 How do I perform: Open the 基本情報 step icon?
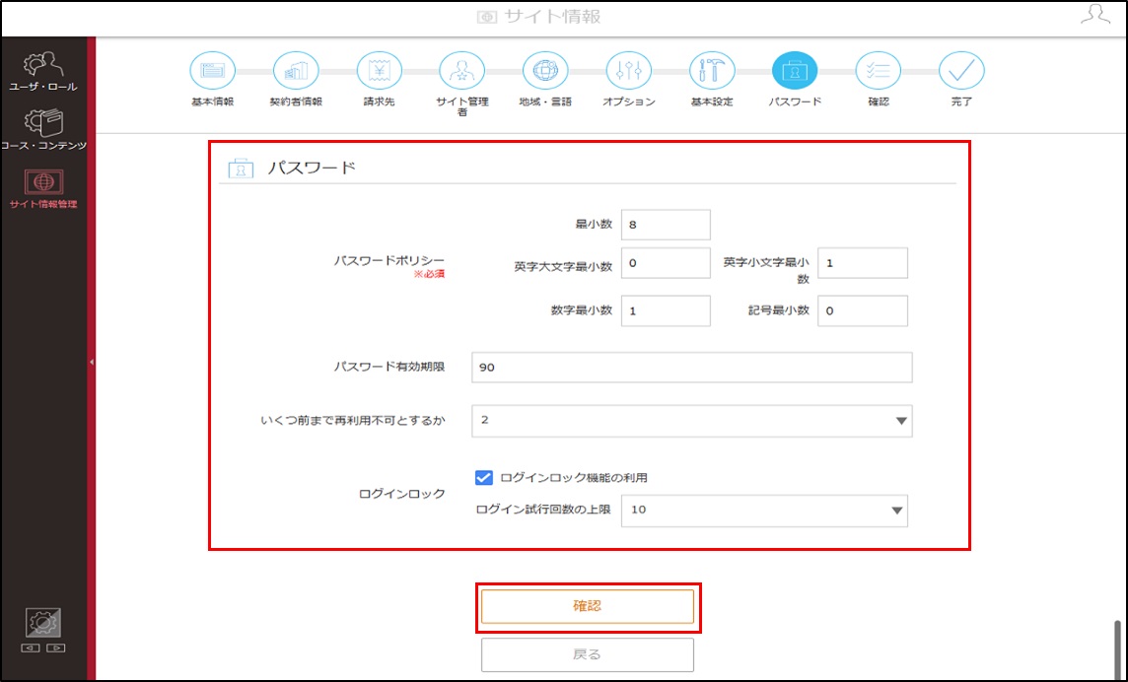tap(212, 71)
